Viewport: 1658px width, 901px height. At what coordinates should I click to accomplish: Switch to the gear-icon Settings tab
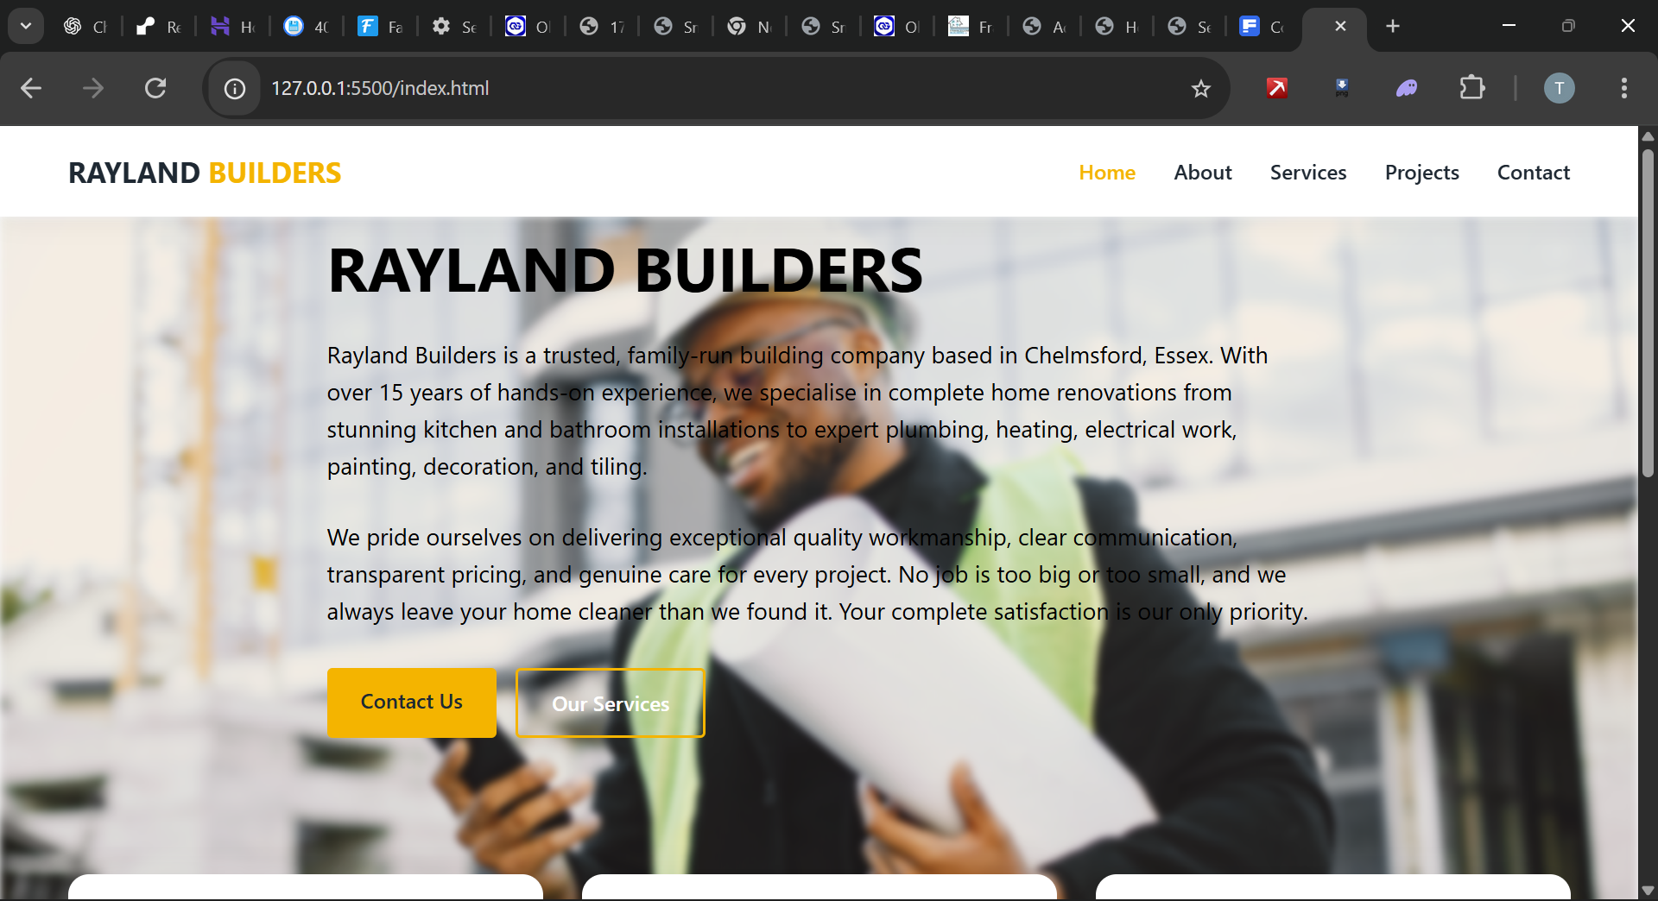[454, 27]
